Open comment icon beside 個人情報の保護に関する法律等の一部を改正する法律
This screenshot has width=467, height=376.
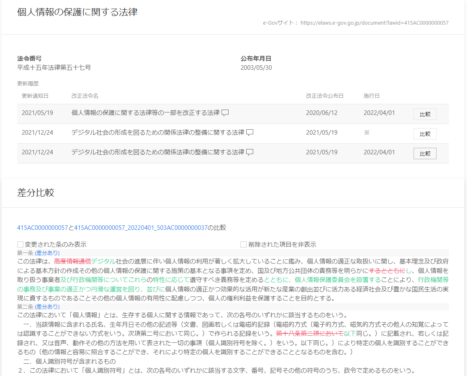tap(225, 113)
